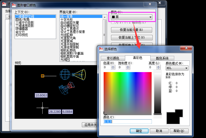The width and height of the screenshot is (206, 138).
Task: Select 图纸/布局 in the context list
Action: 22,19
